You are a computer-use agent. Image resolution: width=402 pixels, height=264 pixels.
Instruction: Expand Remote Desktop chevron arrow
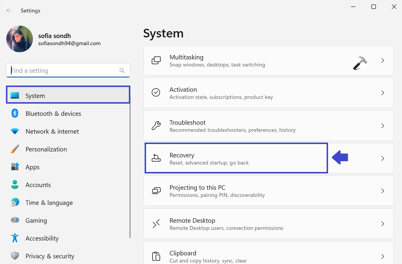point(383,224)
